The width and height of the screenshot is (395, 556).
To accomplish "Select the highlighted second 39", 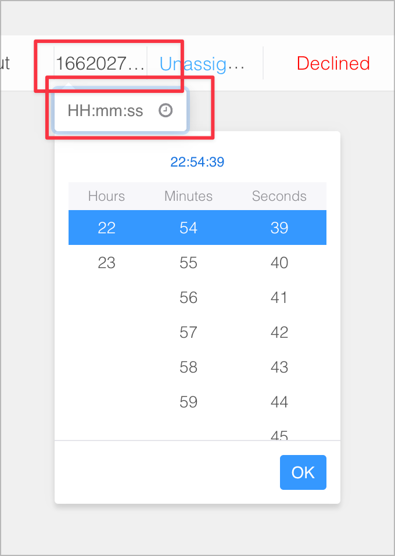I will 279,228.
